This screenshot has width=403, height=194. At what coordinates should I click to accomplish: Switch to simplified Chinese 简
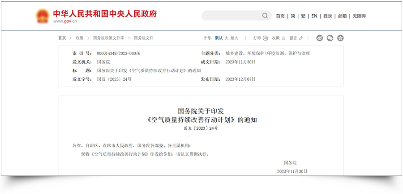[292, 16]
